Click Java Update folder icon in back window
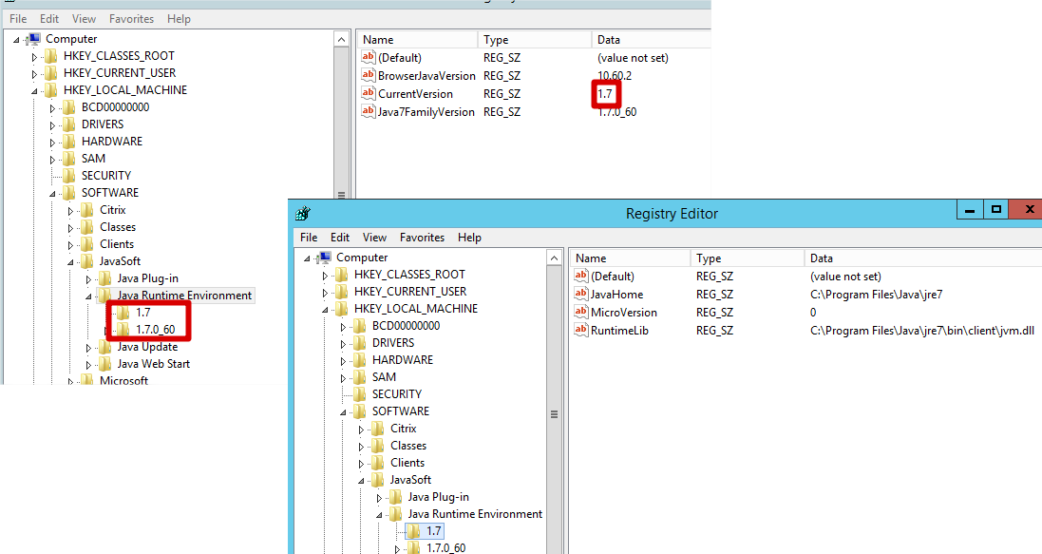 click(105, 347)
